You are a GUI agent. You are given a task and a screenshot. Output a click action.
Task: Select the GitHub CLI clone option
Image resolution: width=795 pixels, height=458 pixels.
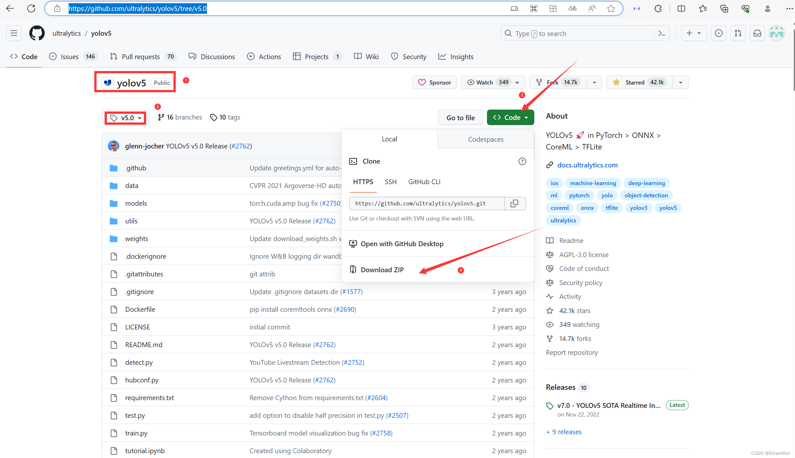click(424, 182)
